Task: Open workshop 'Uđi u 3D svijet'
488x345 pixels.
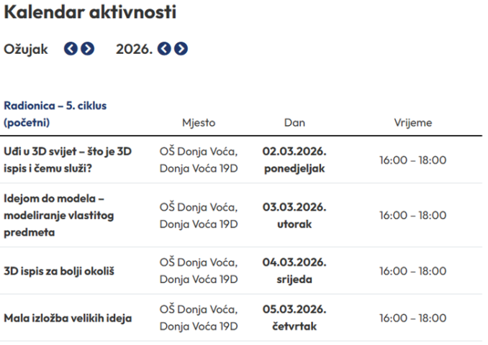Action: pyautogui.click(x=68, y=160)
